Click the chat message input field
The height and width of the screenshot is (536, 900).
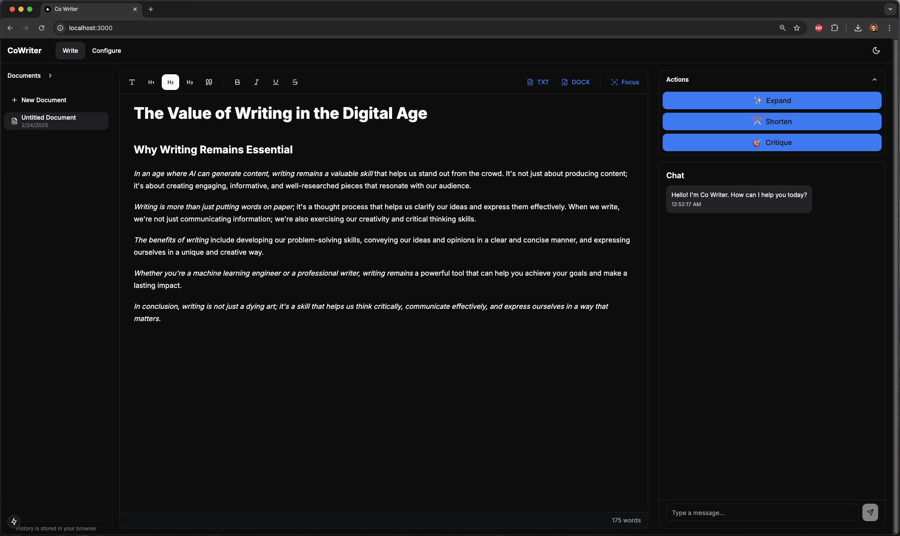tap(762, 513)
